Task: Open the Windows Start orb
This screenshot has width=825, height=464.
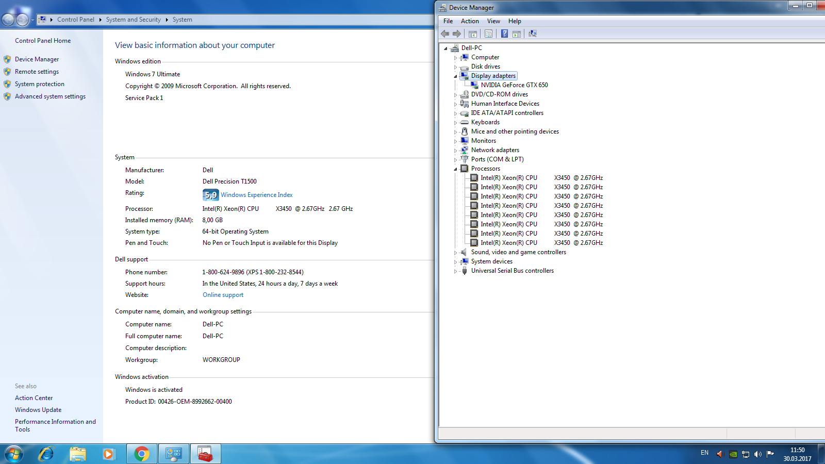Action: coord(14,454)
